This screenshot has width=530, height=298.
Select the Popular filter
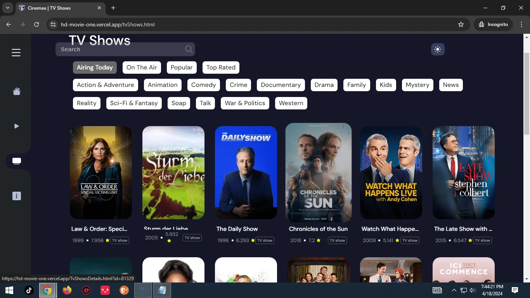(182, 68)
